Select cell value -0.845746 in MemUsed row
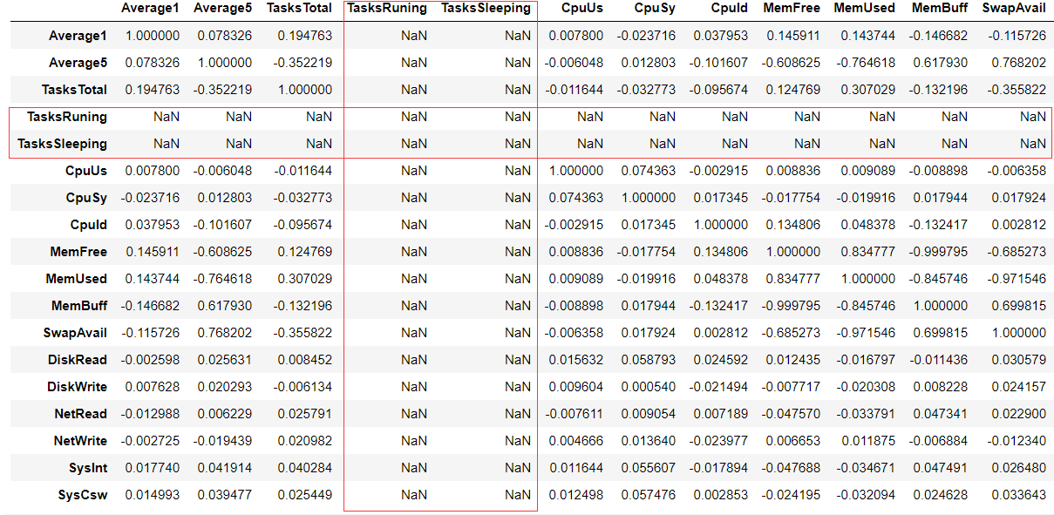This screenshot has width=1054, height=515. click(937, 279)
